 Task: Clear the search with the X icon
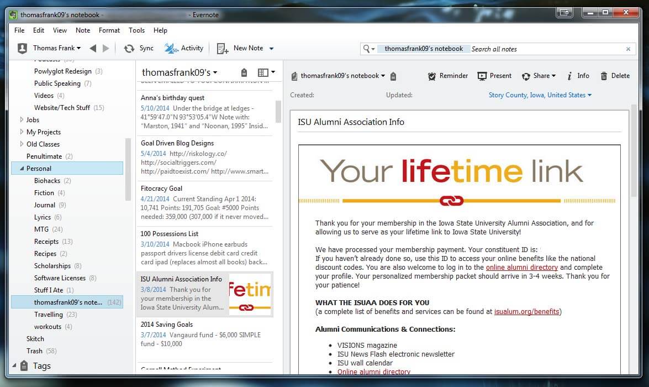tap(629, 49)
